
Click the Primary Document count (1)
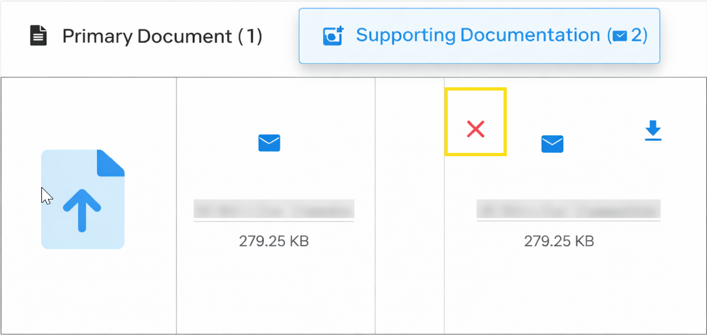249,36
